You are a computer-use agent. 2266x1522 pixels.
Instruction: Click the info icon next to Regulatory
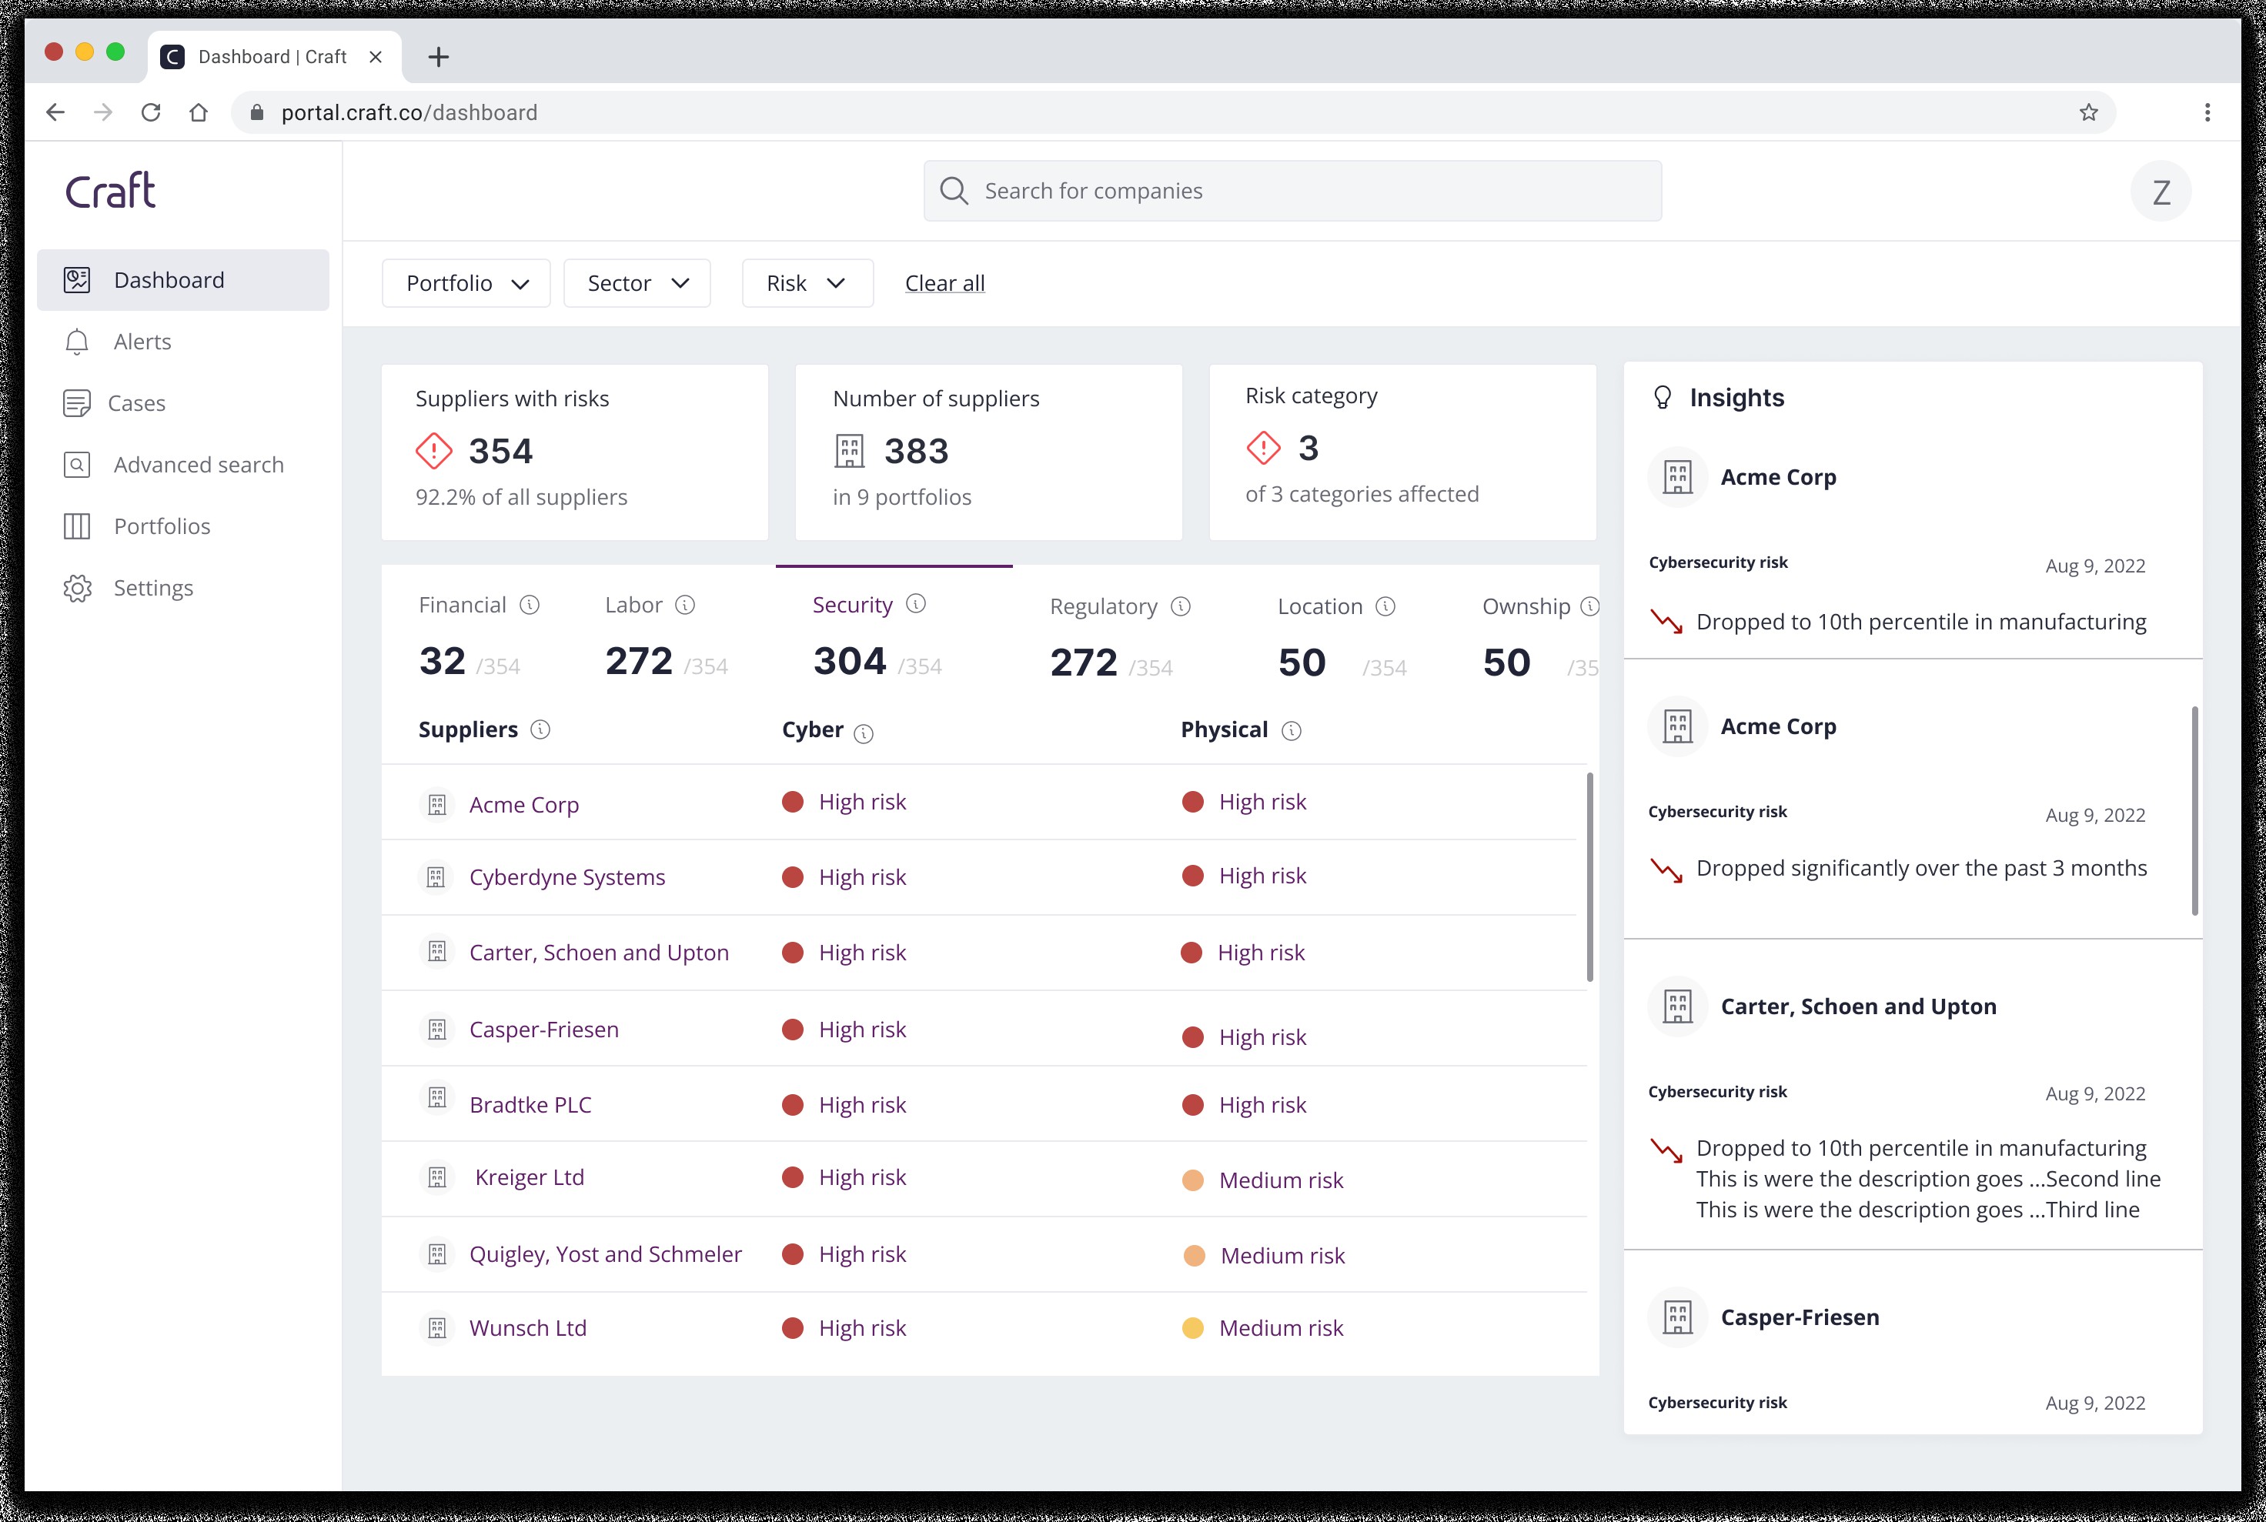tap(1181, 606)
